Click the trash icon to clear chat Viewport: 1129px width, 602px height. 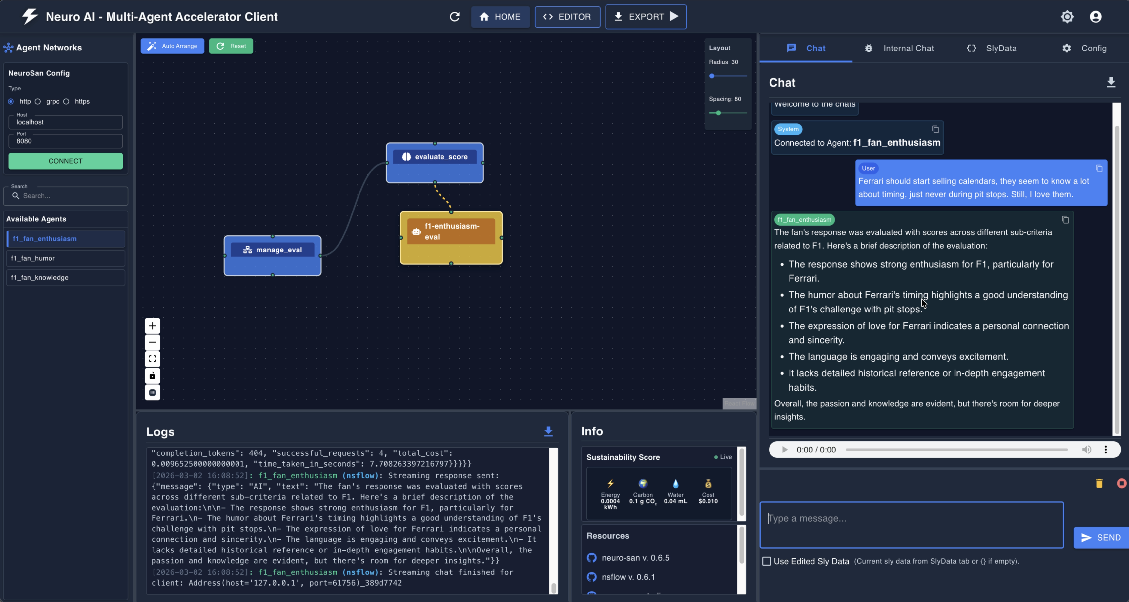tap(1099, 483)
